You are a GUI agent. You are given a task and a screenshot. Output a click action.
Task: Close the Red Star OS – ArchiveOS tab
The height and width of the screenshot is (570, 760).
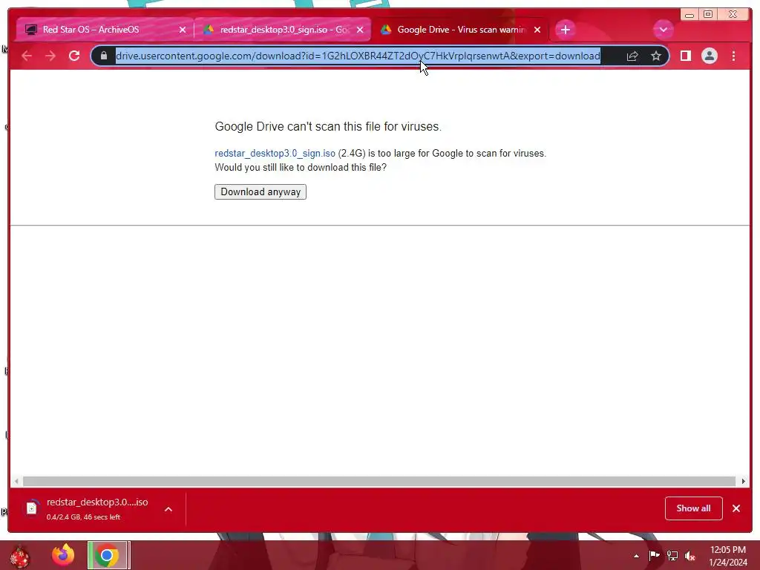click(x=183, y=30)
